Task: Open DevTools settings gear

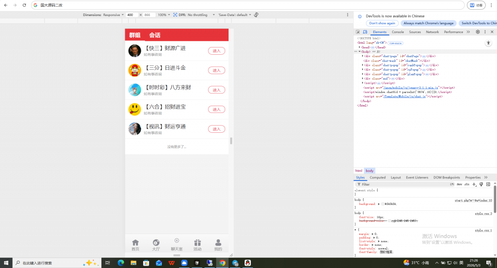Action: click(478, 32)
